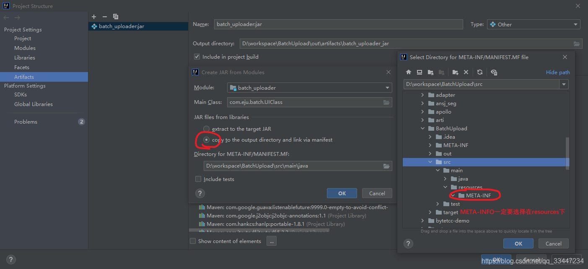Expand the java folder
The width and height of the screenshot is (588, 269).
point(445,179)
